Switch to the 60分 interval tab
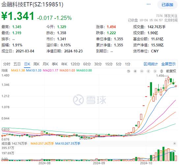The height and width of the screenshot is (165, 179). click(x=87, y=64)
